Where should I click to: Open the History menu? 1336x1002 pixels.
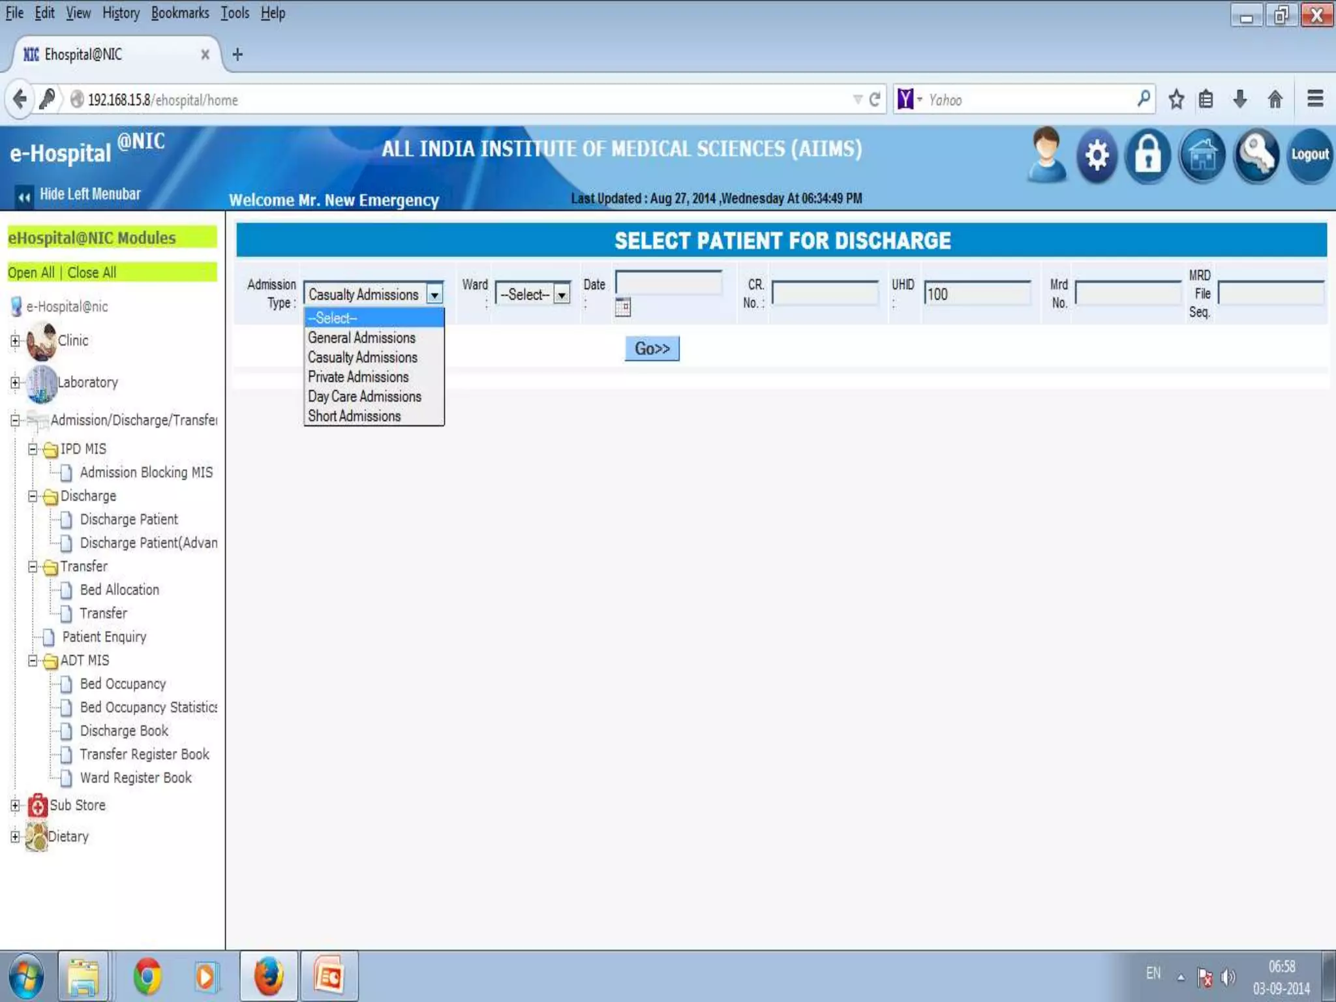pos(121,13)
